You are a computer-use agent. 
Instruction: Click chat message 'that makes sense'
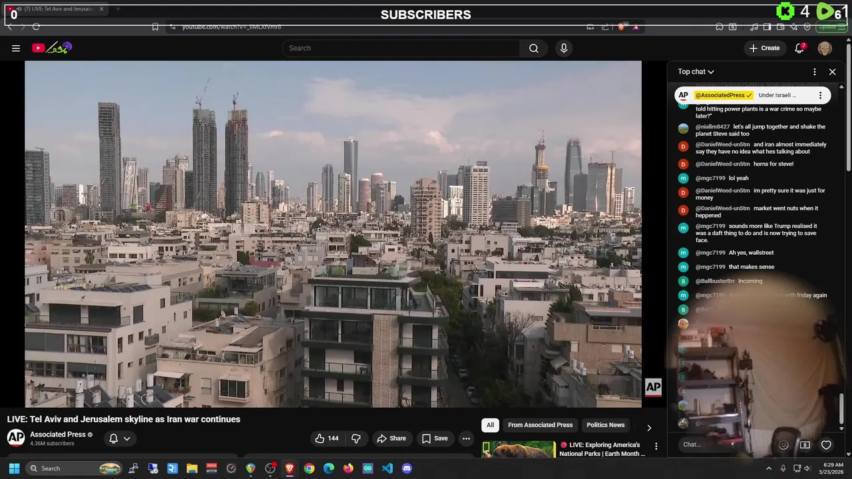point(751,267)
